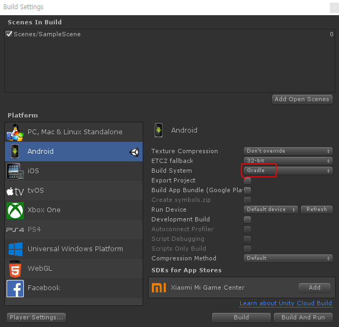339x327 pixels.
Task: Enable the Development Build checkbox
Action: (x=247, y=220)
